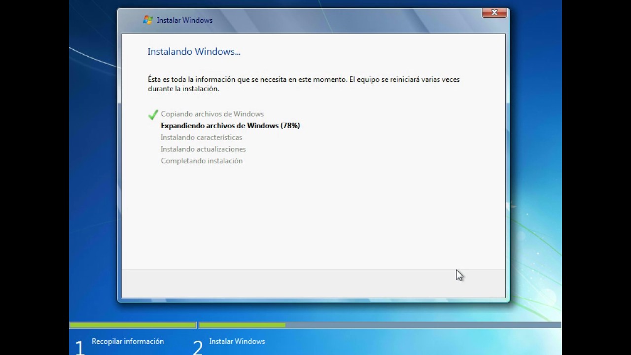The height and width of the screenshot is (355, 631).
Task: Click 'Expandiendo archivos de Windows (78%)' step
Action: [x=230, y=126]
